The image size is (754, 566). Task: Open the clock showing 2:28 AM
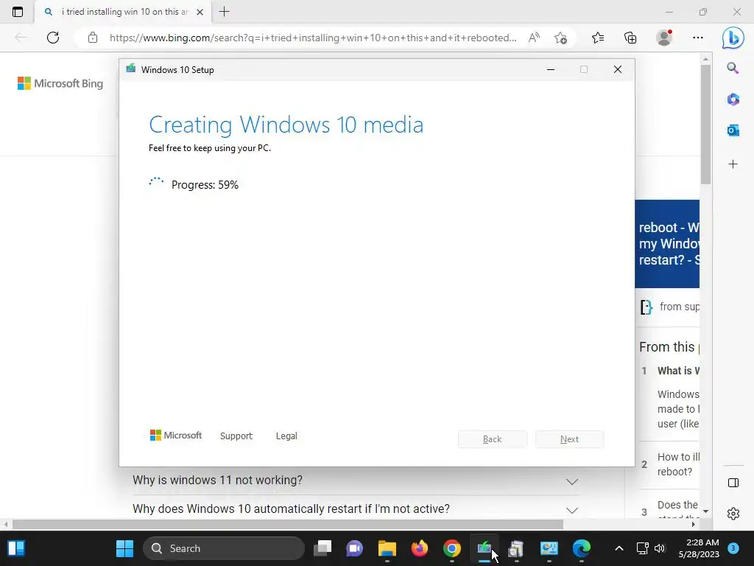699,548
